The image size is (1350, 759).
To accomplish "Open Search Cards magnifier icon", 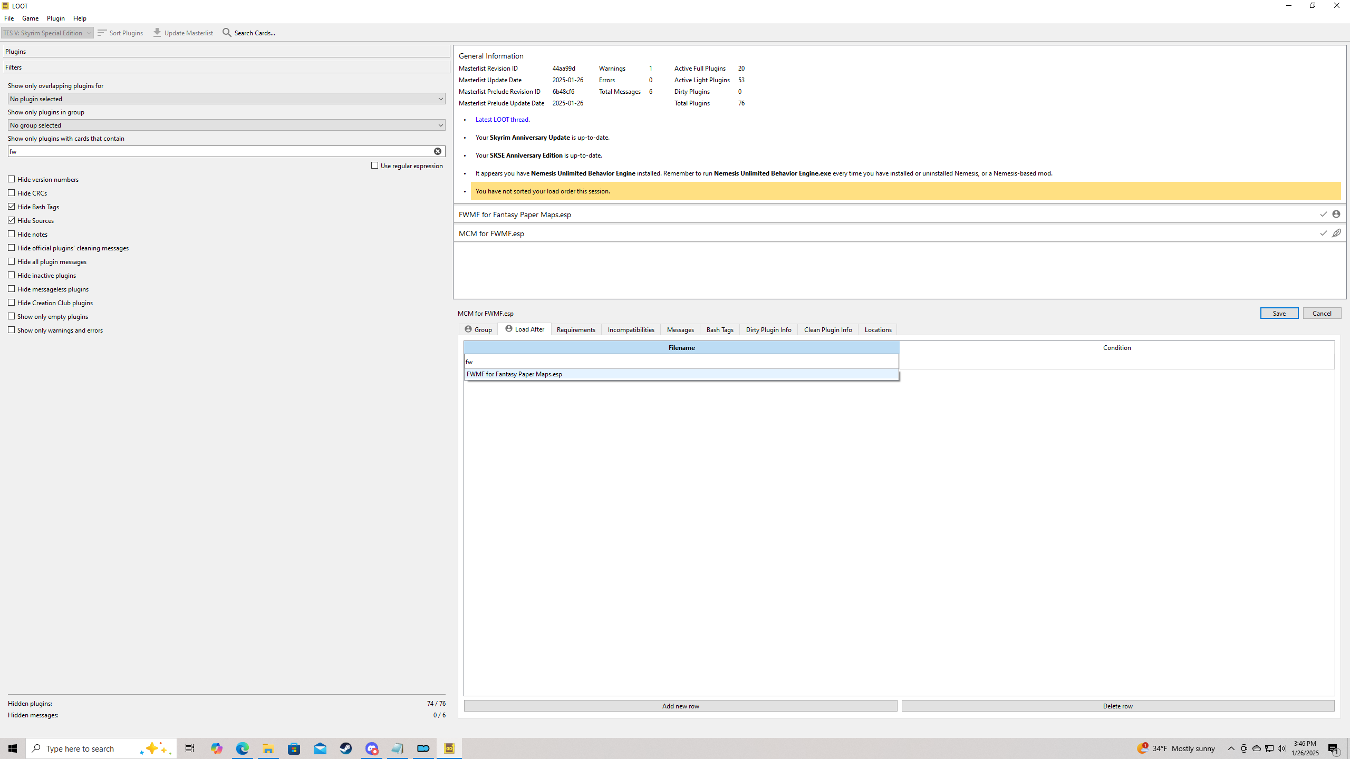I will click(227, 33).
